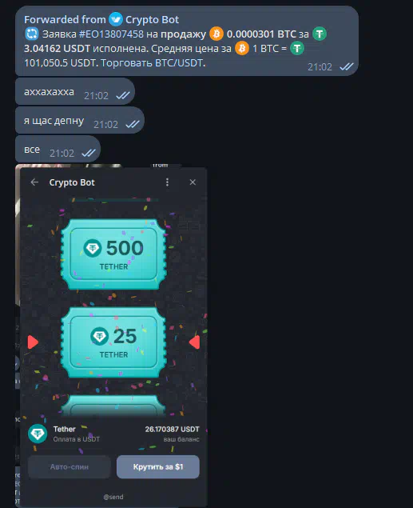Click the right red arrow pointer marker
413x508 pixels.
pyautogui.click(x=195, y=342)
